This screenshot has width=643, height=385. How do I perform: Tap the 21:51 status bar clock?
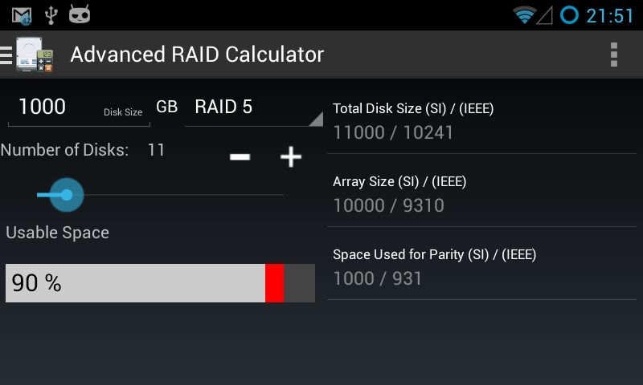[610, 15]
